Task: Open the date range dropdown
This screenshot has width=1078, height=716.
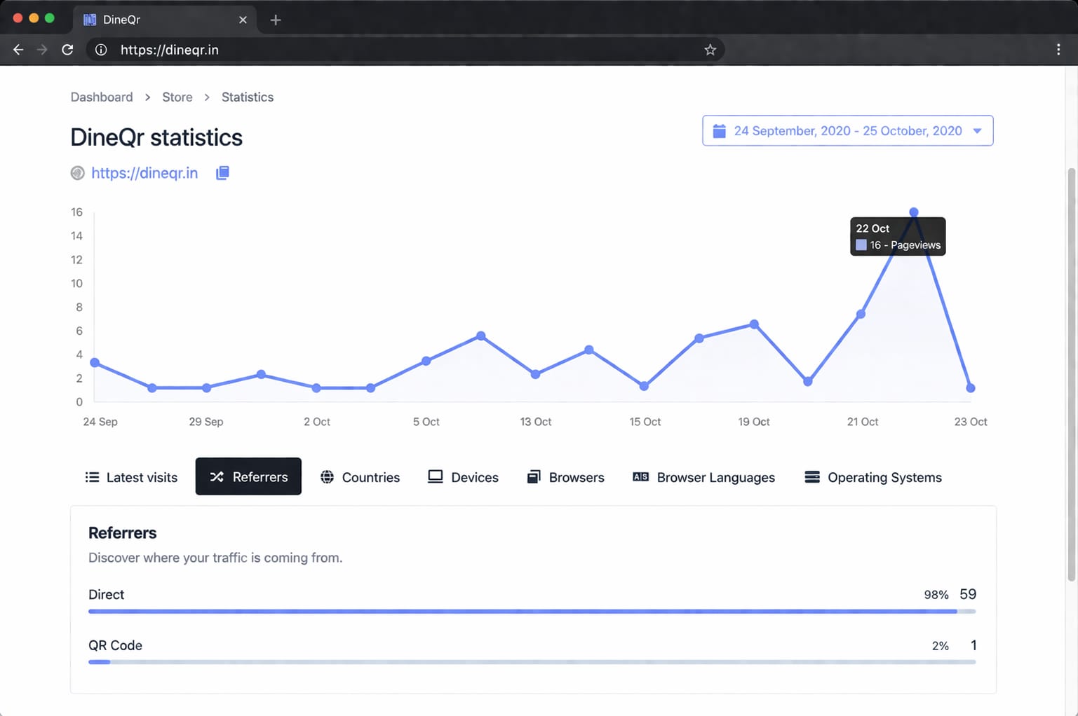Action: pos(978,130)
